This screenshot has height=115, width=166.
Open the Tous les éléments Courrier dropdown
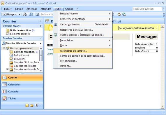pos(40,43)
